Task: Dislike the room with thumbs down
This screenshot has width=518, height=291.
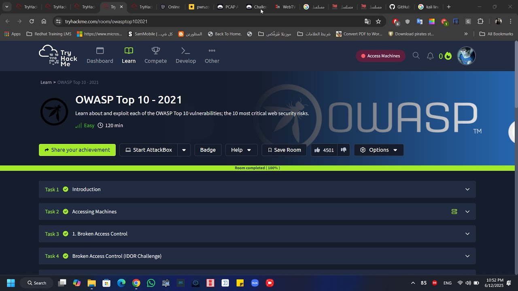Action: tap(344, 150)
